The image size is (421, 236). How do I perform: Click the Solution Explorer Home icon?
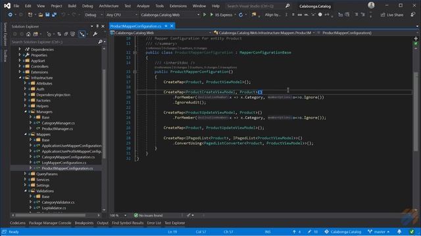coord(28,34)
